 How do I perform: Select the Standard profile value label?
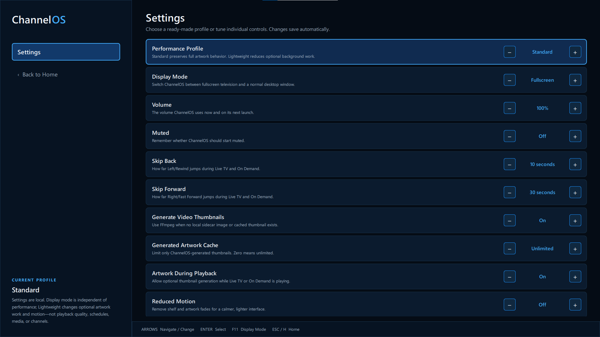[x=542, y=52]
